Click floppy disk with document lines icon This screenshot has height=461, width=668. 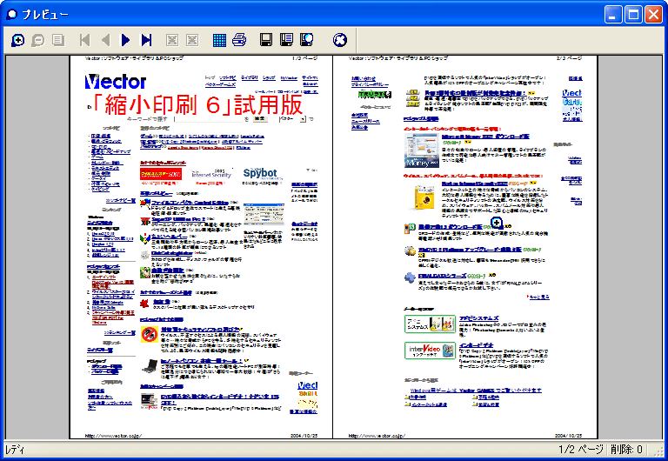[x=287, y=40]
